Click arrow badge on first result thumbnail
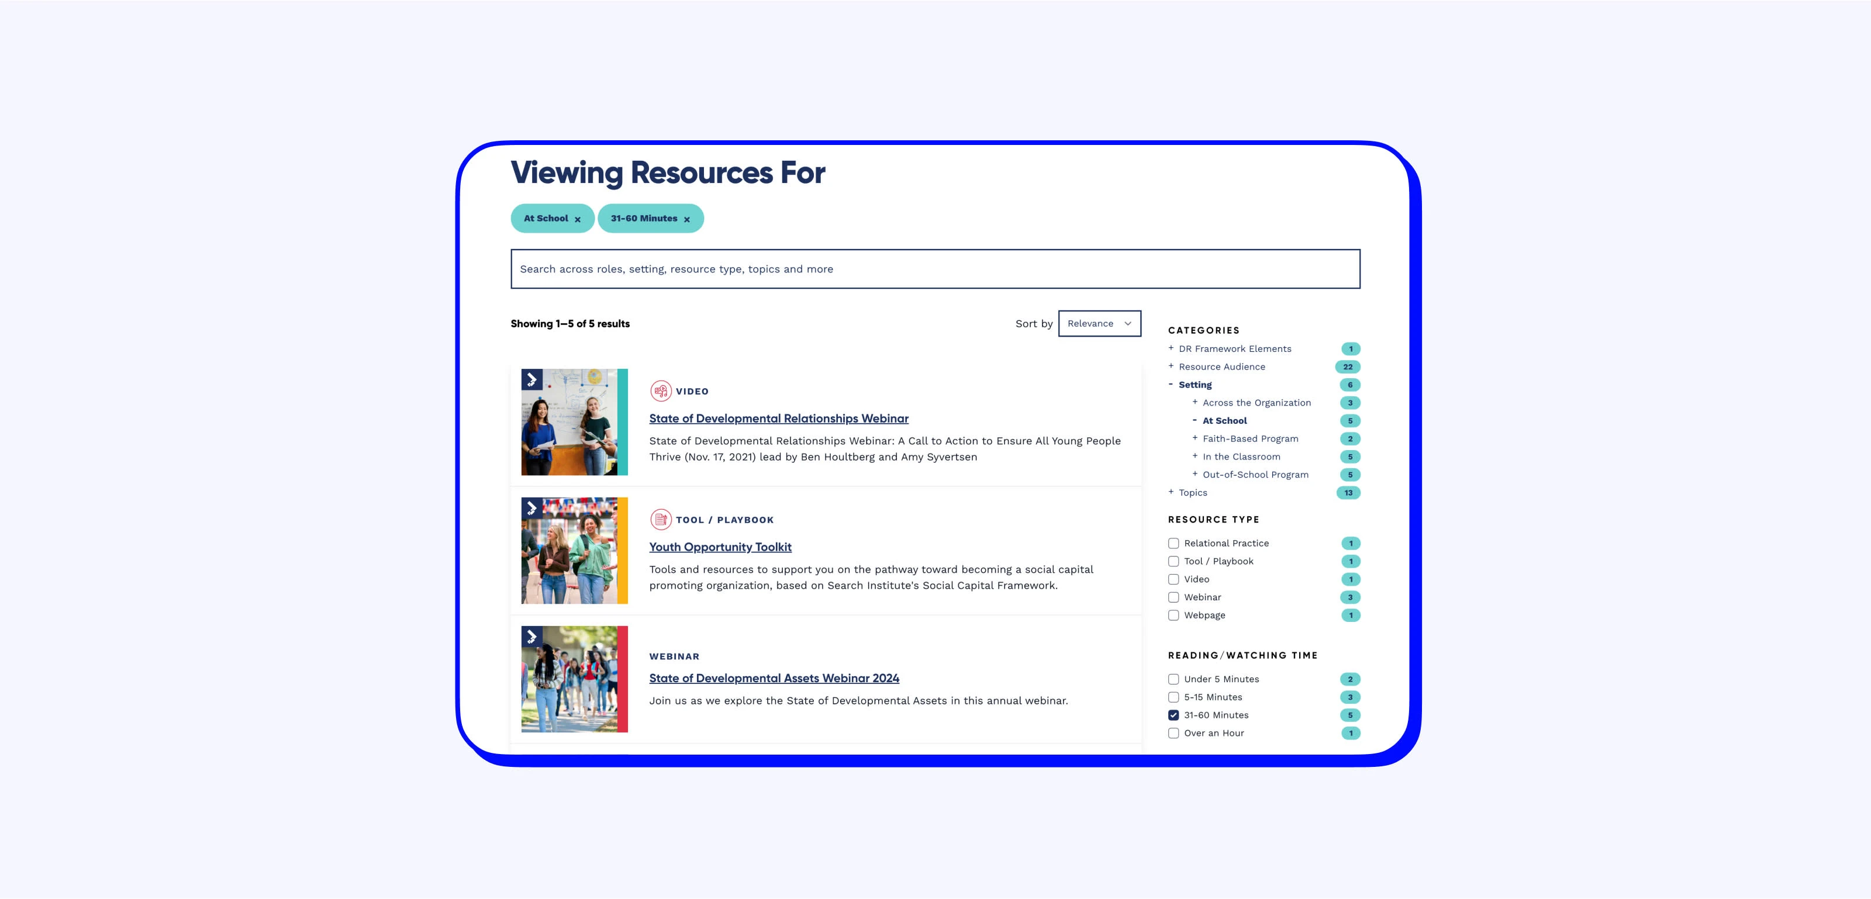This screenshot has height=899, width=1871. pos(531,380)
